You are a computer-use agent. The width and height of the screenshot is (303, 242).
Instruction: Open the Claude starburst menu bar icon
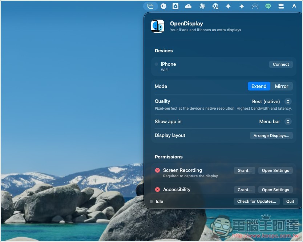(202, 7)
